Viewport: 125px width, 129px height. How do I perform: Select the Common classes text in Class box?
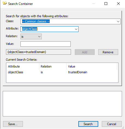click(x=36, y=21)
